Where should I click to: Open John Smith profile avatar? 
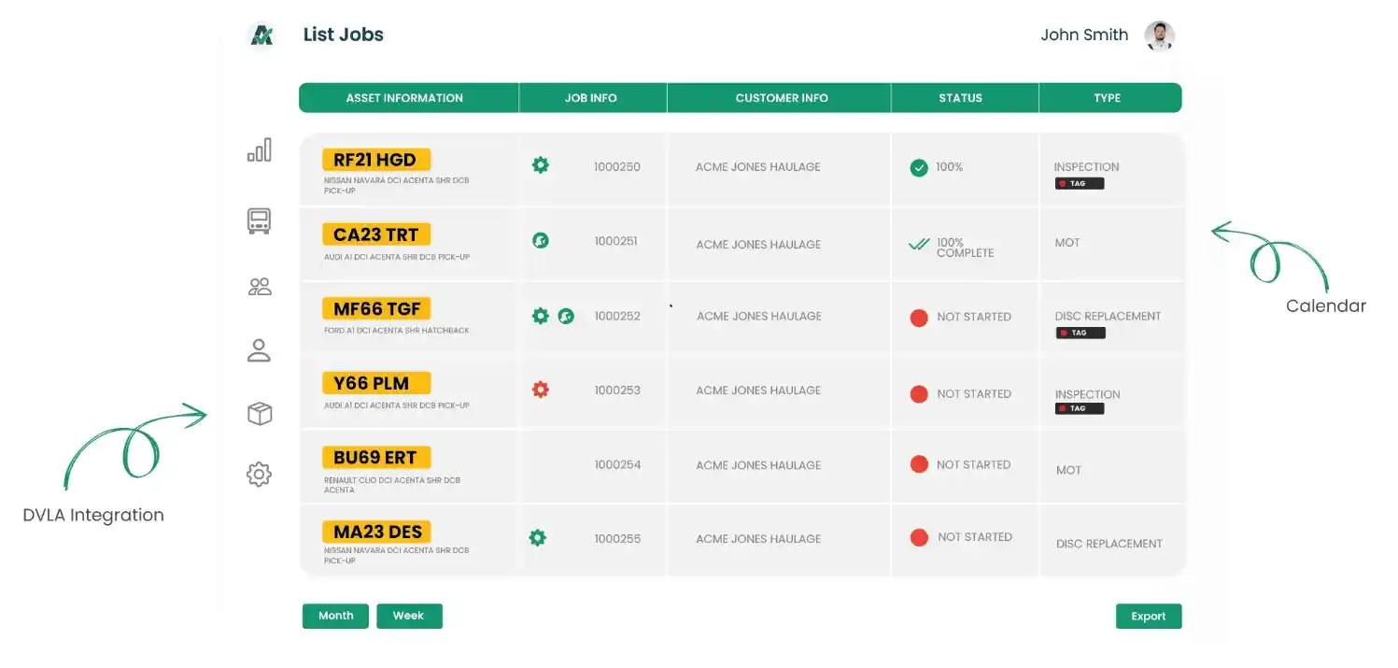point(1159,36)
